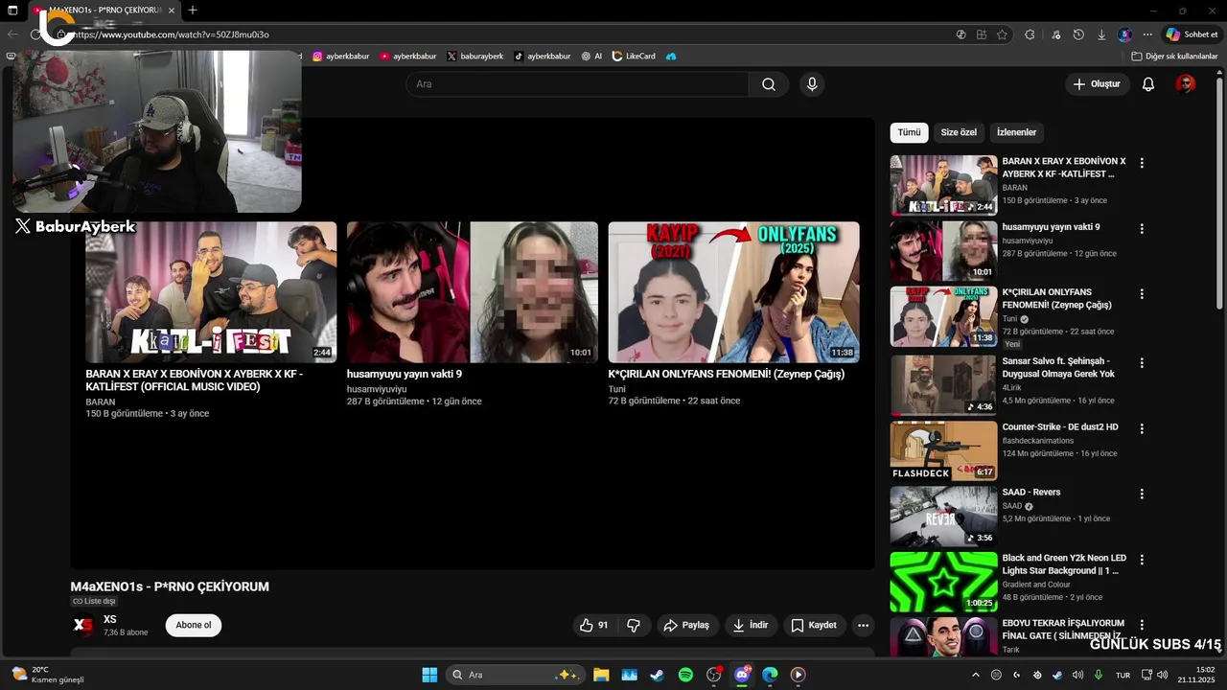Image resolution: width=1227 pixels, height=690 pixels.
Task: Open options for Sansar Salvo video
Action: 1142,362
